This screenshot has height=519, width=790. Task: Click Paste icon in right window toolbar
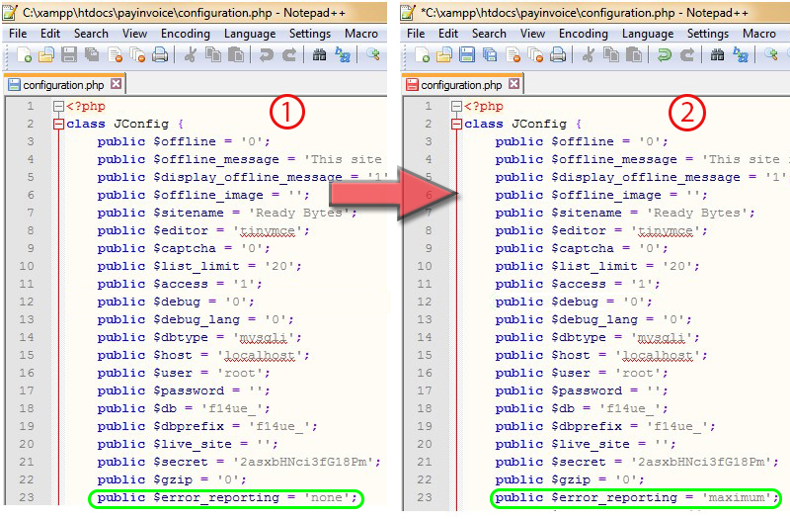pyautogui.click(x=634, y=54)
